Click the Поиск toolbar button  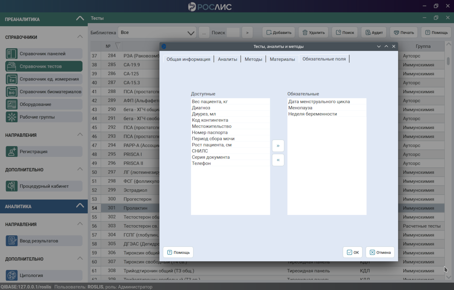pos(345,32)
